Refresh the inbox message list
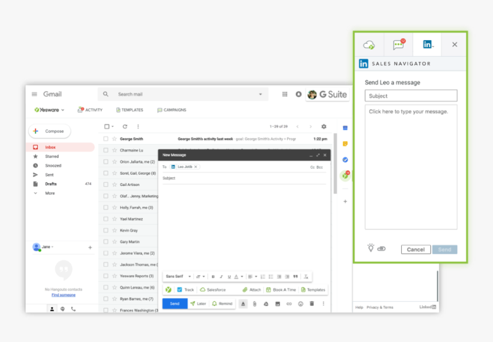The width and height of the screenshot is (493, 342). 125,126
